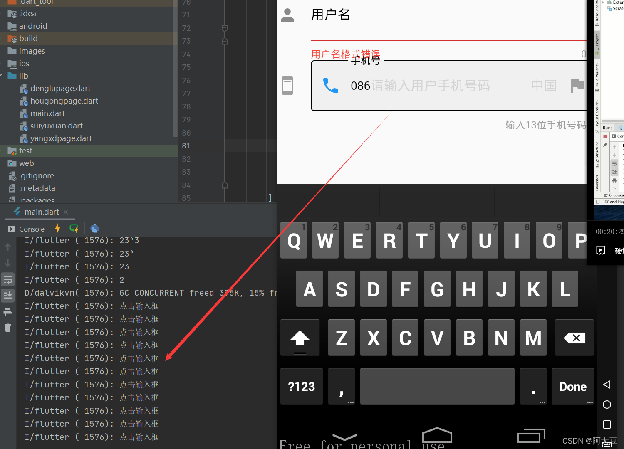Viewport: 624px width, 449px height.
Task: Open the Build Variants side tab
Action: 597,77
